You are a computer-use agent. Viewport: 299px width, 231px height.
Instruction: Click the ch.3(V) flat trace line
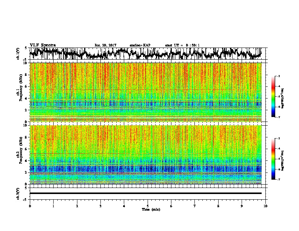point(146,193)
